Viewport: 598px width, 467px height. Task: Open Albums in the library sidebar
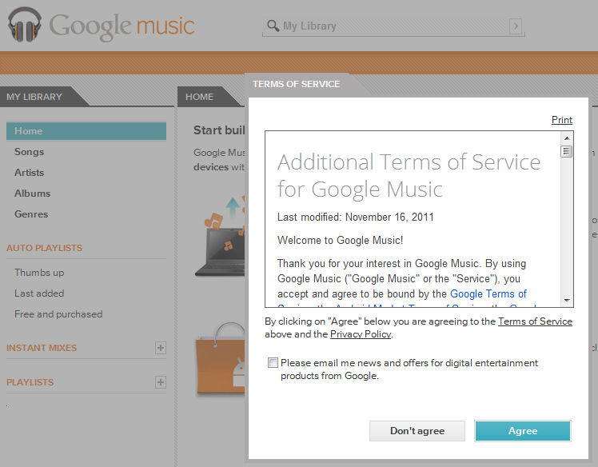pos(33,194)
